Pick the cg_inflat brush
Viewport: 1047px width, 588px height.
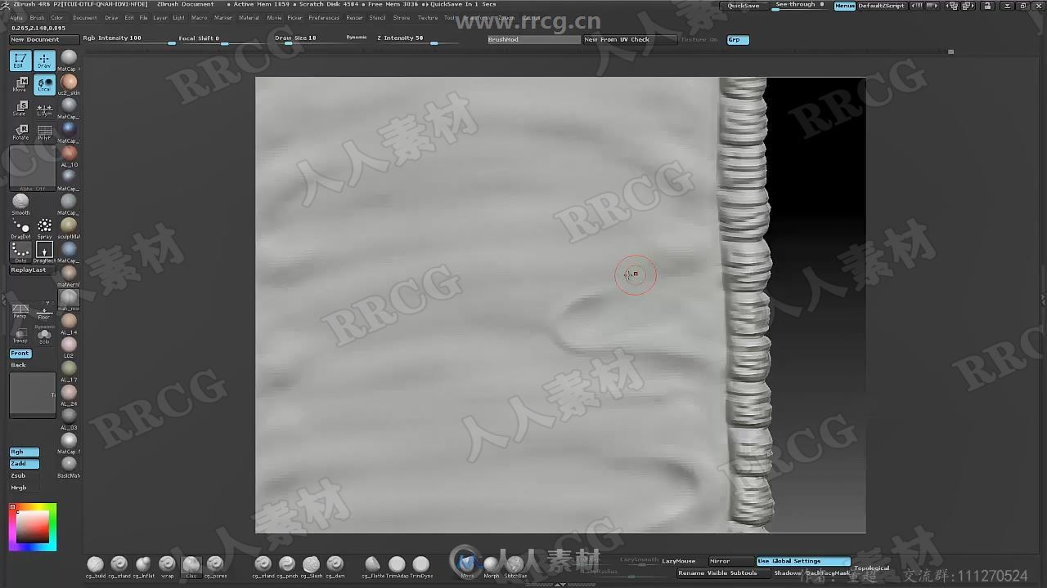pyautogui.click(x=143, y=567)
